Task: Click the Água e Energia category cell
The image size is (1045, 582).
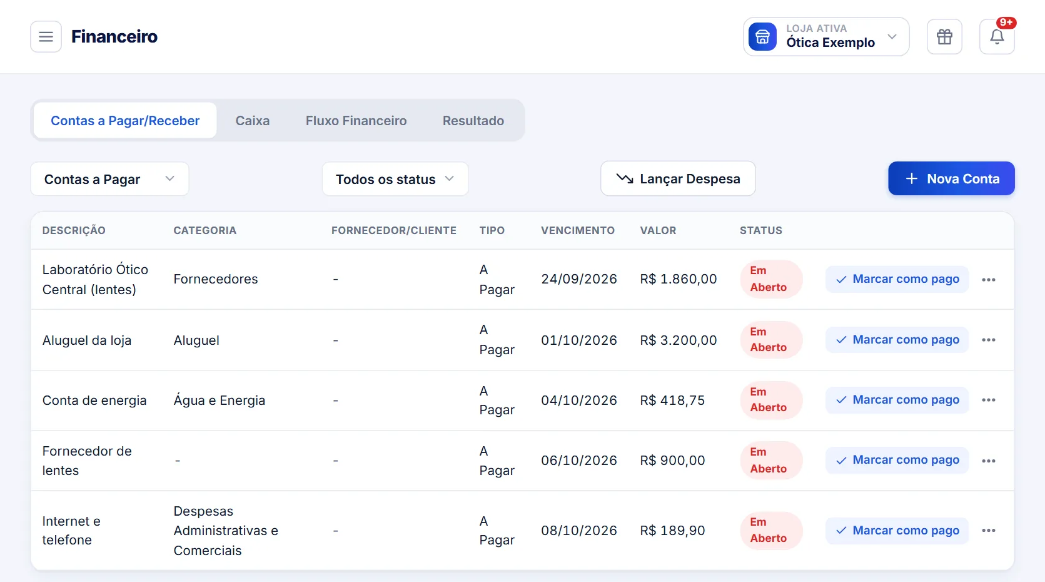Action: coord(220,401)
